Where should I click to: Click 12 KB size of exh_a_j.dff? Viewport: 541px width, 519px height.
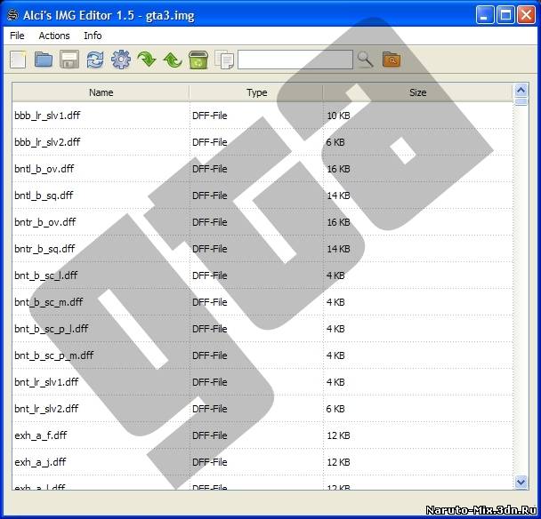[338, 462]
